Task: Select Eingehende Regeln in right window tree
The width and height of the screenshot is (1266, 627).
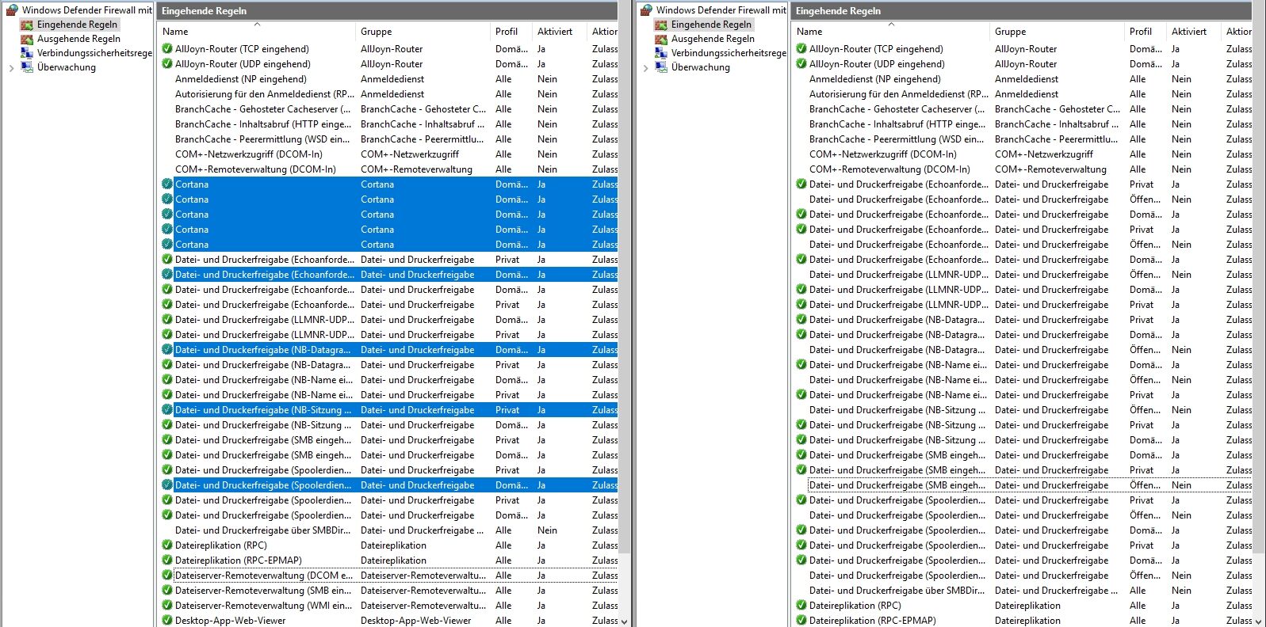Action: (x=711, y=25)
